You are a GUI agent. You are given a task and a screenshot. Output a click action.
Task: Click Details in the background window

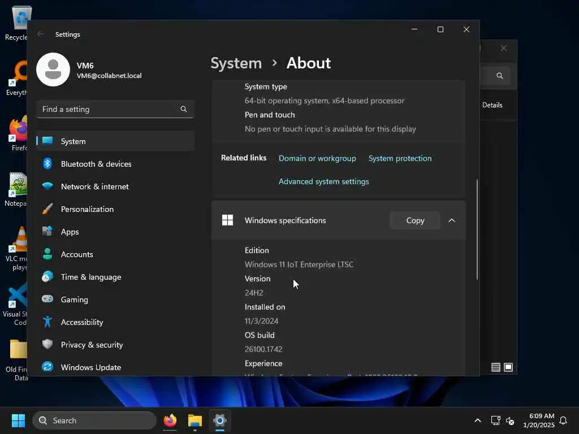[x=492, y=105]
